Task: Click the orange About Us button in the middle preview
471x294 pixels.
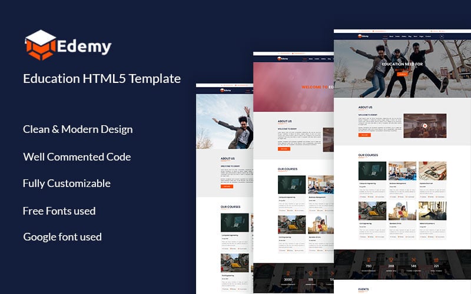Action: pyautogui.click(x=284, y=149)
